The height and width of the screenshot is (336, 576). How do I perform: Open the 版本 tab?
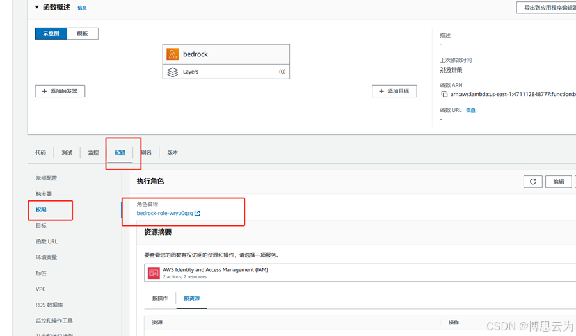coord(172,152)
